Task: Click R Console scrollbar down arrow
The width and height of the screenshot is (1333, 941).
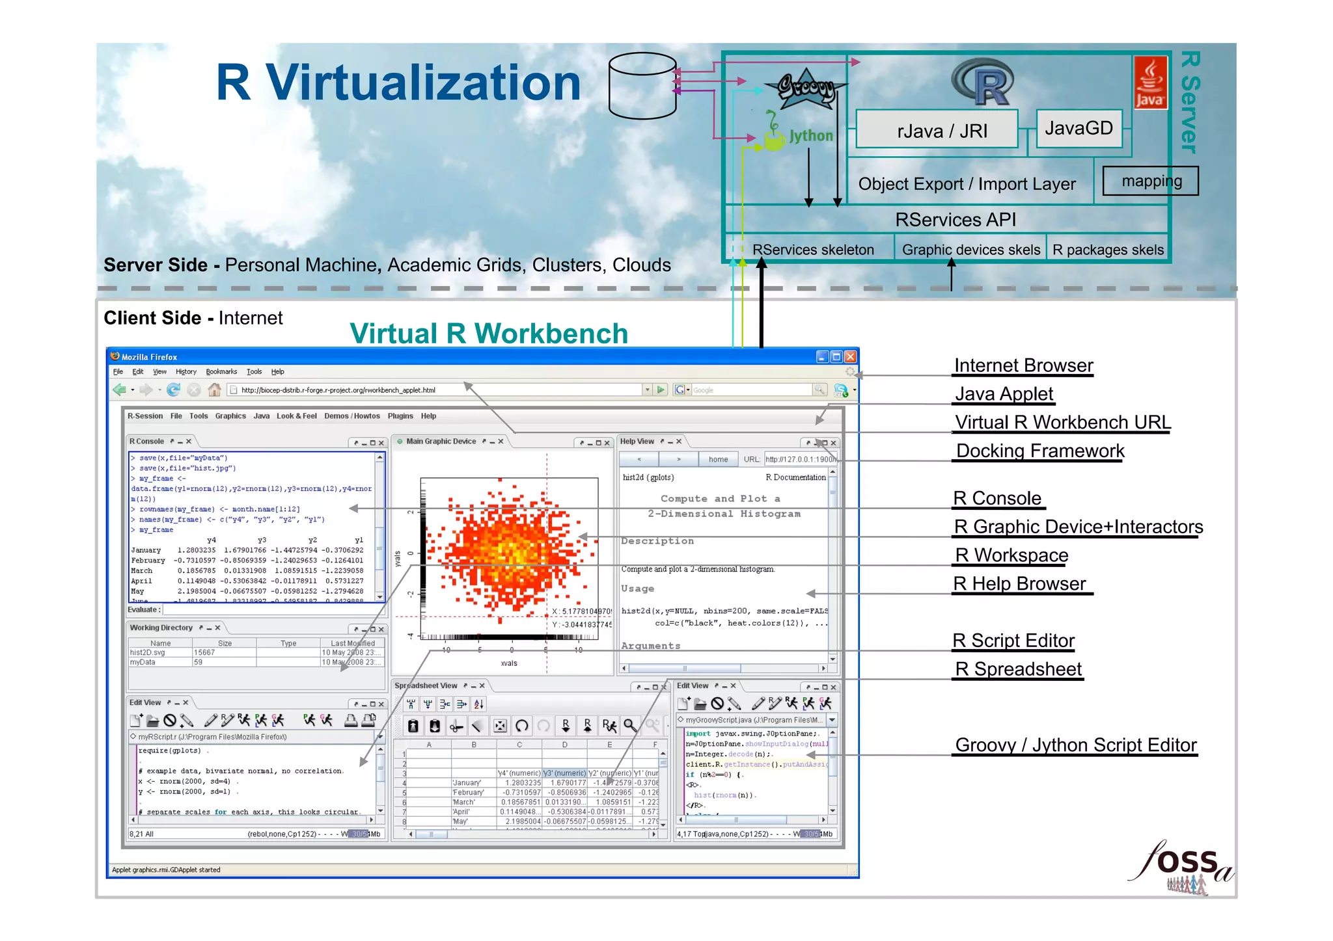Action: 380,596
